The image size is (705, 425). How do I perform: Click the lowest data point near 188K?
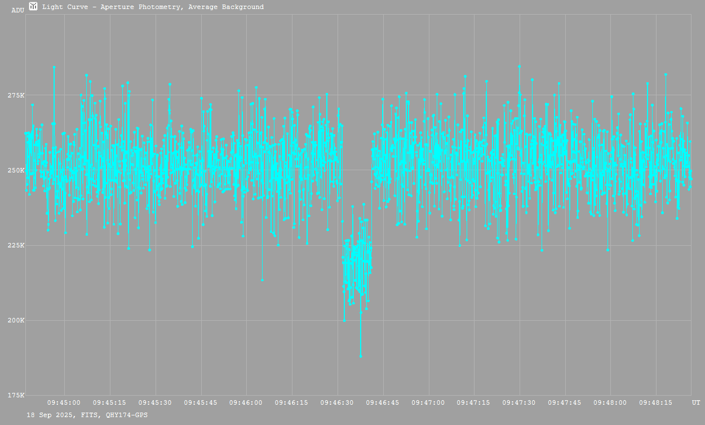(361, 356)
